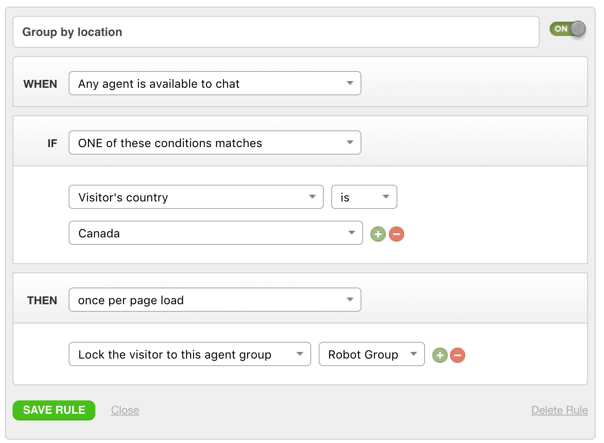Toggle the rule ON switch off
The image size is (604, 443).
pos(568,29)
